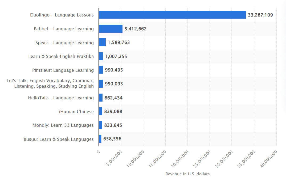Click the label iHuman Chinese
This screenshot has width=286, height=182.
[76, 112]
